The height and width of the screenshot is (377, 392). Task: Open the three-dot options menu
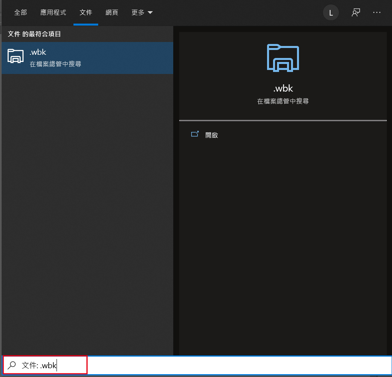[376, 12]
